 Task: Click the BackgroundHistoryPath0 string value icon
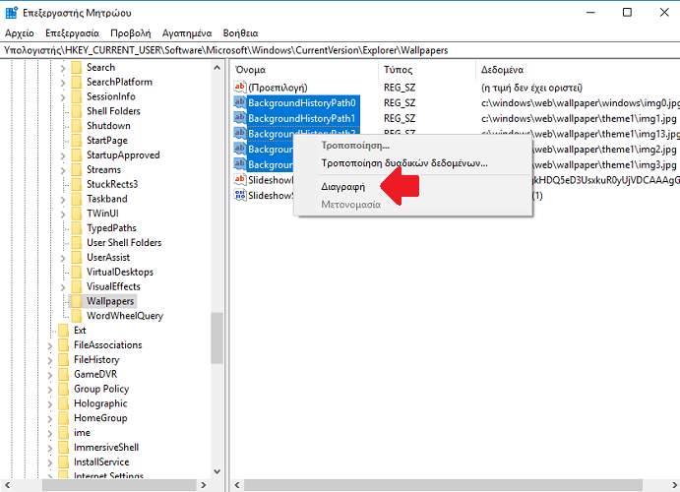pyautogui.click(x=239, y=103)
